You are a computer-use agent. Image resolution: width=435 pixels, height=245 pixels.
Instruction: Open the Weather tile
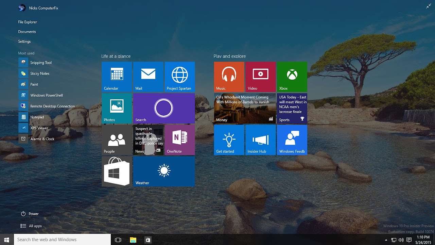(x=164, y=171)
